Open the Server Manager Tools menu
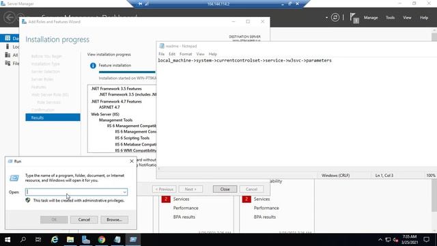 pos(390,18)
